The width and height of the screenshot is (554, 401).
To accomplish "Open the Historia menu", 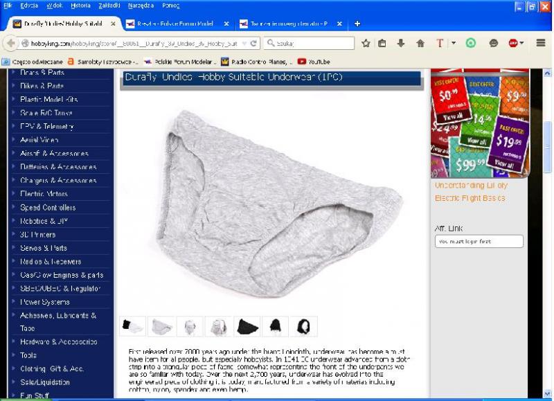I will pyautogui.click(x=80, y=6).
